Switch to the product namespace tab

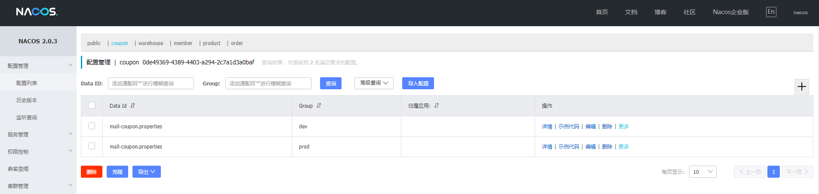[x=212, y=43]
